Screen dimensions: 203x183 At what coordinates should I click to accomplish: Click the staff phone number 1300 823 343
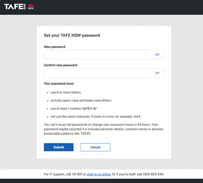(x=153, y=174)
